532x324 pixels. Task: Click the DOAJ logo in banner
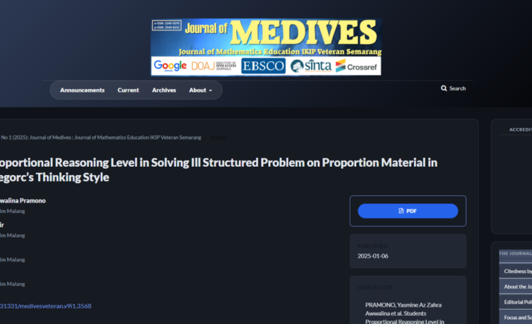click(213, 65)
